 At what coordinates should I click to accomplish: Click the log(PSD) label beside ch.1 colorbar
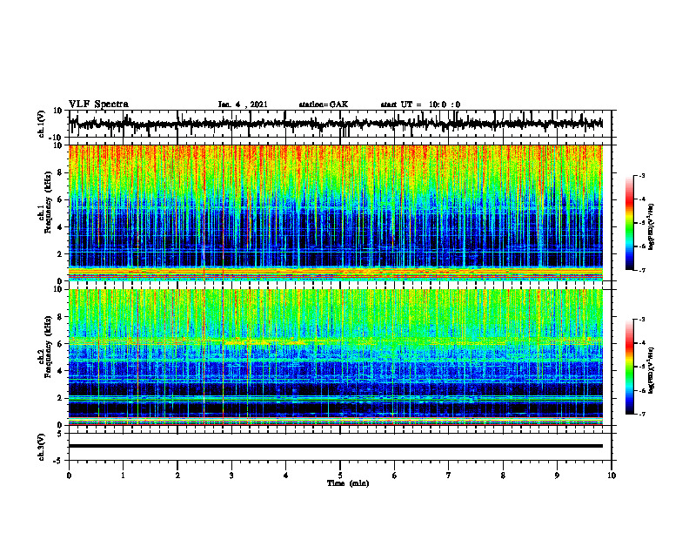pos(652,227)
